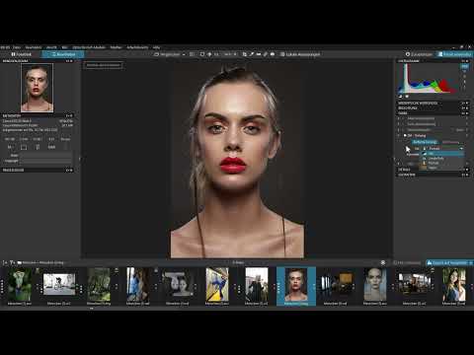Click the filmstrip sort icon
Image resolution: width=474 pixels, height=355 pixels.
coord(5,262)
